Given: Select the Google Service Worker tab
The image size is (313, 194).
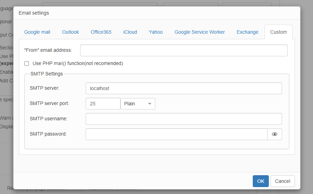Looking at the screenshot, I should click(199, 32).
